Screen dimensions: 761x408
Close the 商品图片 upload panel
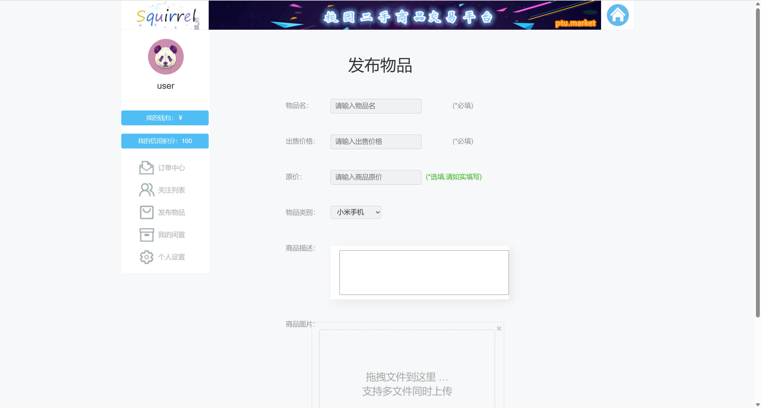point(499,328)
